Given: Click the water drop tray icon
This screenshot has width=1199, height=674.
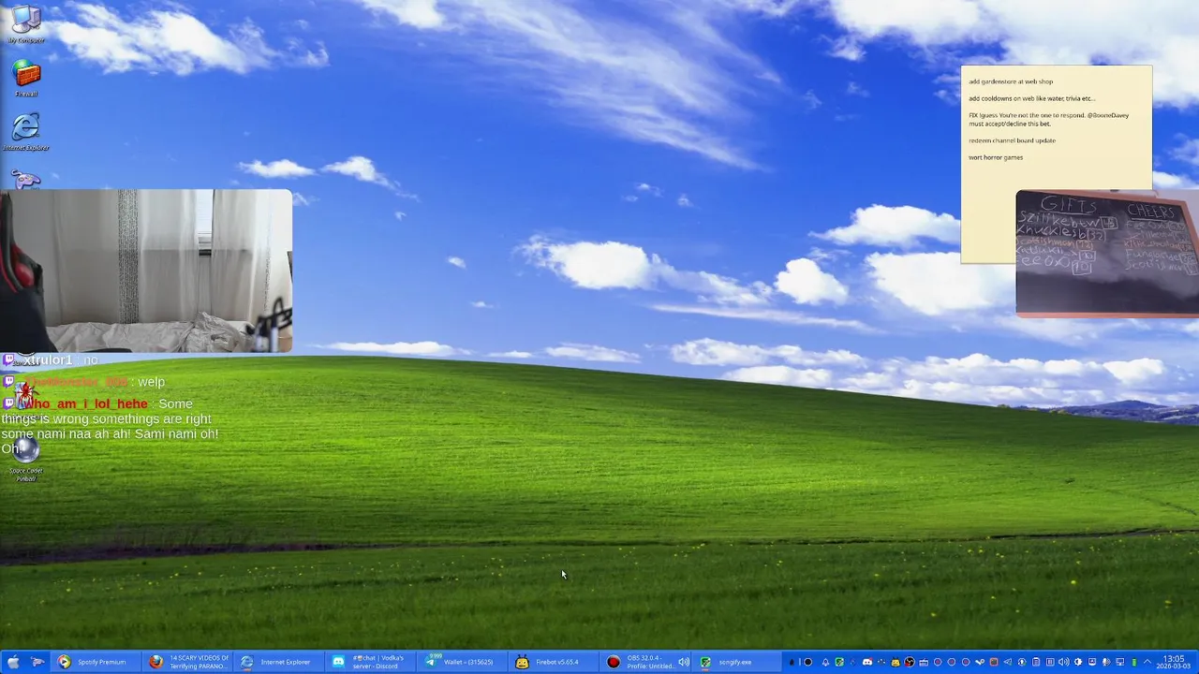Looking at the screenshot, I should 792,662.
